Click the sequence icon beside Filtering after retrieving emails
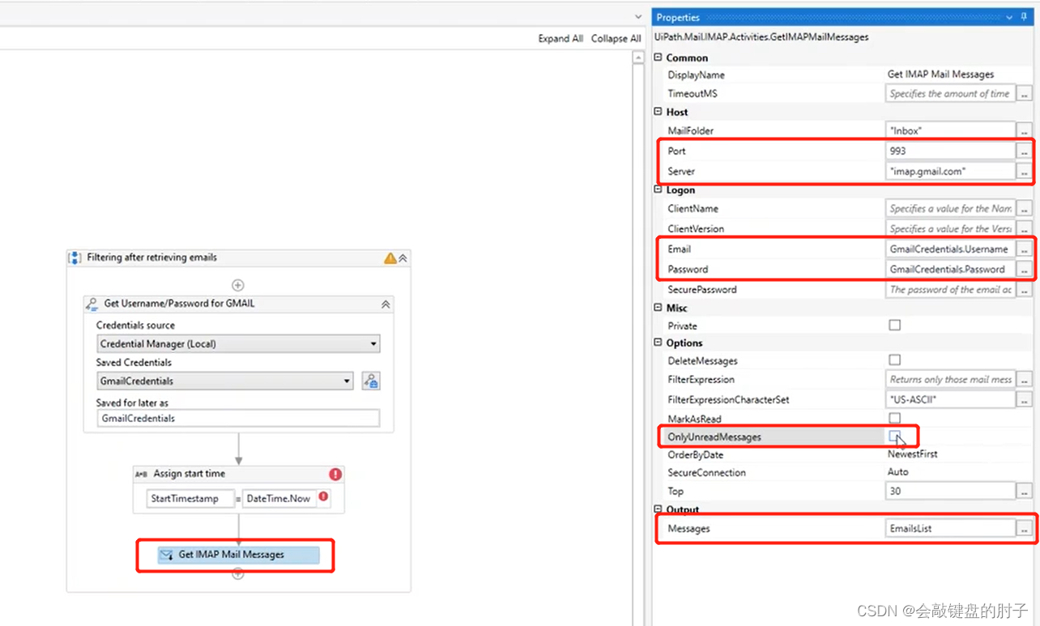The height and width of the screenshot is (626, 1040). click(x=75, y=258)
